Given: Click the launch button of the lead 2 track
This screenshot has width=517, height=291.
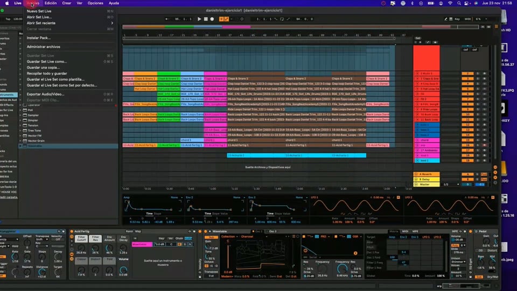Looking at the screenshot, I should point(417,161).
